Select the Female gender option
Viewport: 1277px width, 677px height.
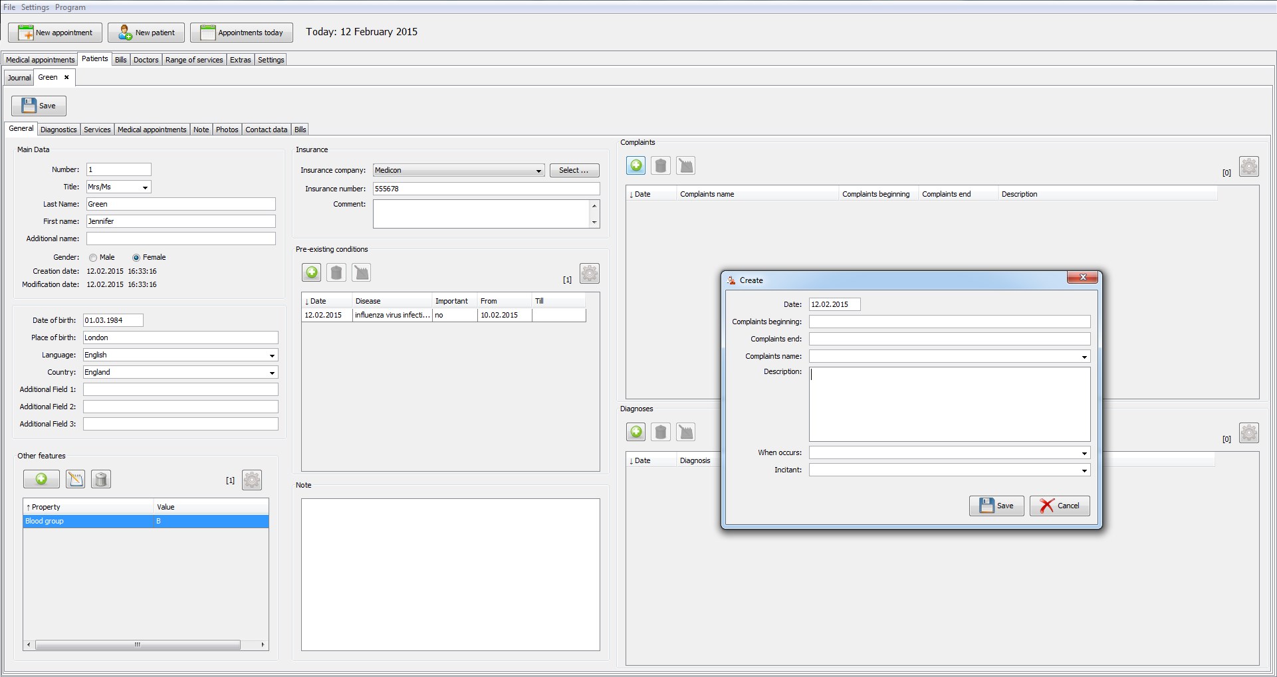click(x=136, y=258)
